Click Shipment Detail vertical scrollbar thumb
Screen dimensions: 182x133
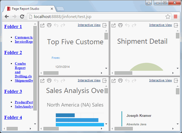coord(178,36)
